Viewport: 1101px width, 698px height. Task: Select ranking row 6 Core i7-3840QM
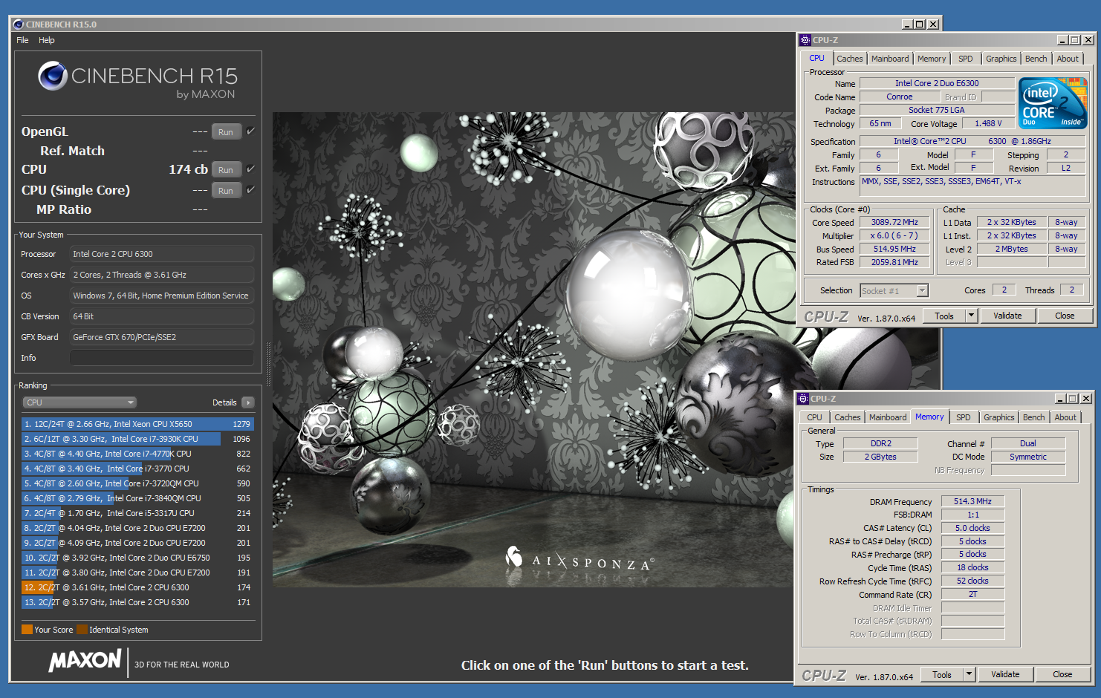[x=137, y=498]
